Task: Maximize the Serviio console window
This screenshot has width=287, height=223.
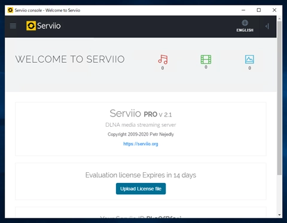Action: 259,10
